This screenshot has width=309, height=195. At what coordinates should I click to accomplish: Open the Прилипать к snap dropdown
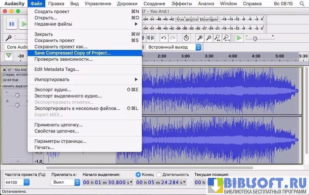pos(77,182)
